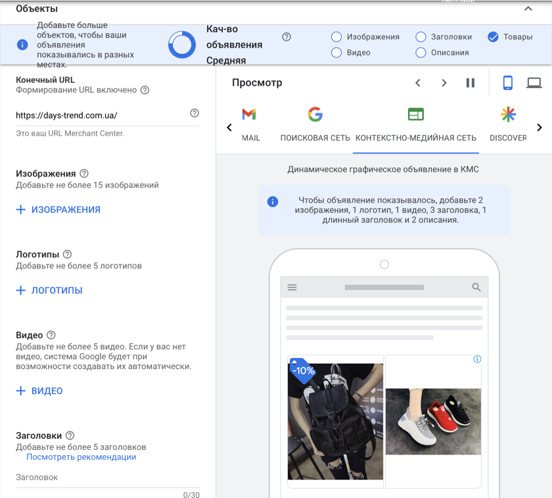Open help icon beside Изображения heading
Image resolution: width=552 pixels, height=498 pixels.
[x=84, y=174]
